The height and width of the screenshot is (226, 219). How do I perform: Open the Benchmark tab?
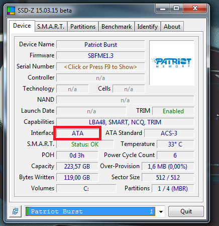tap(117, 27)
